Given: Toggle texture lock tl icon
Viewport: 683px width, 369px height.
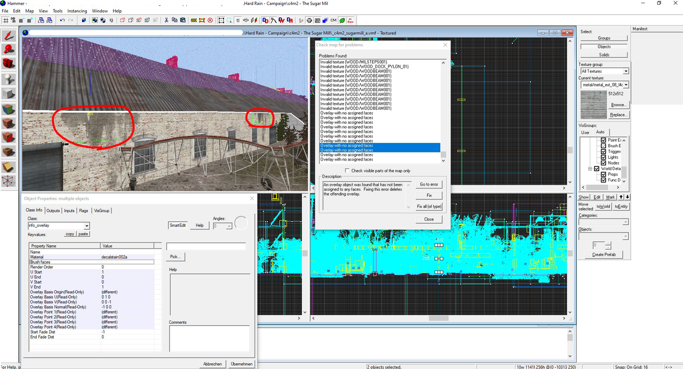Looking at the screenshot, I should [237, 20].
